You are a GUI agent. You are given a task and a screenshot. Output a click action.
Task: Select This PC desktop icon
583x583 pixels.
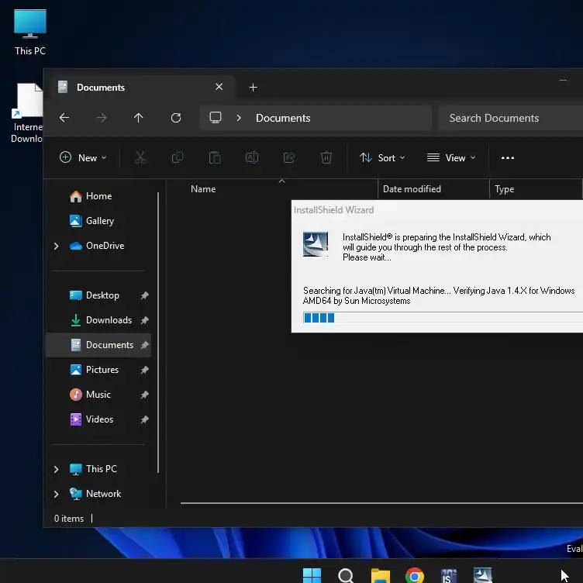(30, 32)
